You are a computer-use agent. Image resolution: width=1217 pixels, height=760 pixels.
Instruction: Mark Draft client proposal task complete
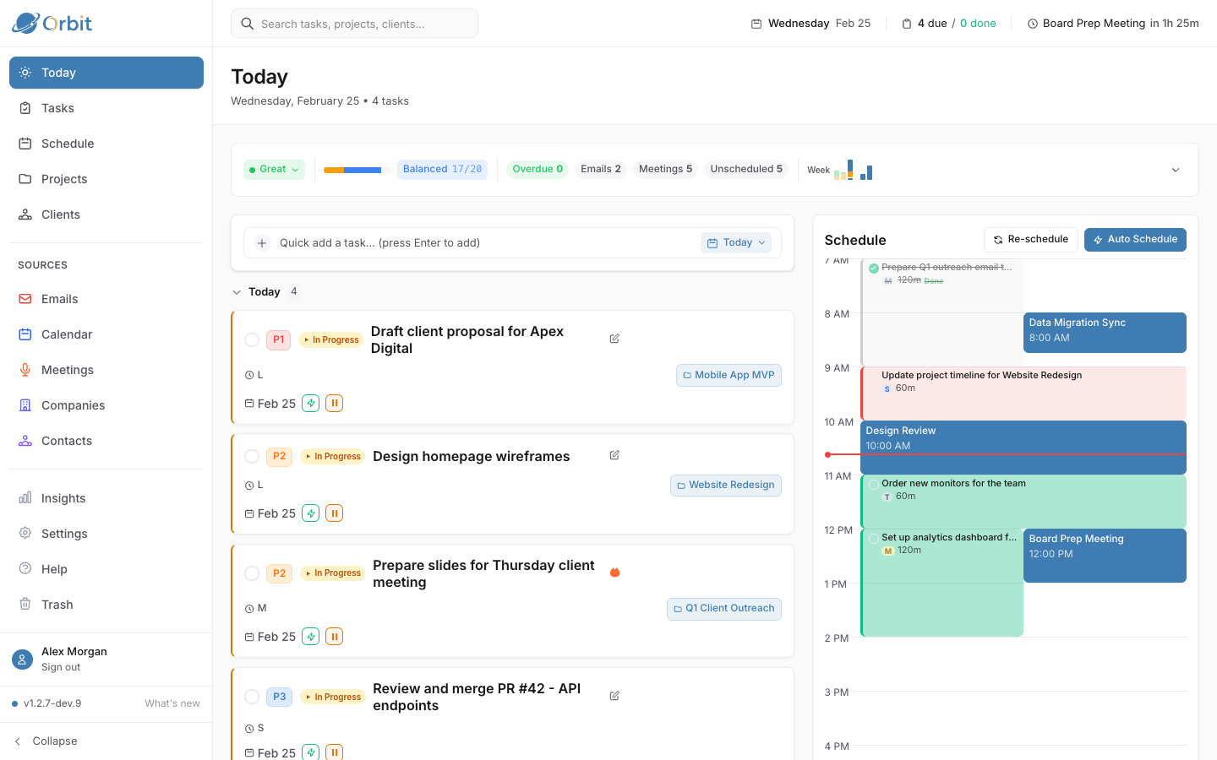pos(252,339)
